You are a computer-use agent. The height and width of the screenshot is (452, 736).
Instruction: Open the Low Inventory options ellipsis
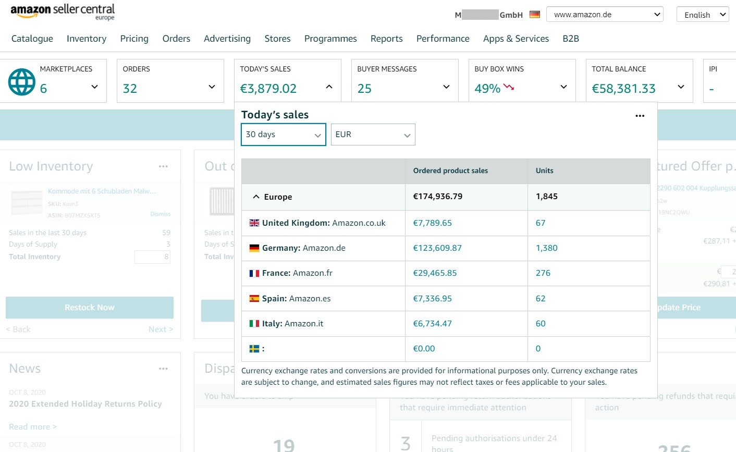point(163,166)
